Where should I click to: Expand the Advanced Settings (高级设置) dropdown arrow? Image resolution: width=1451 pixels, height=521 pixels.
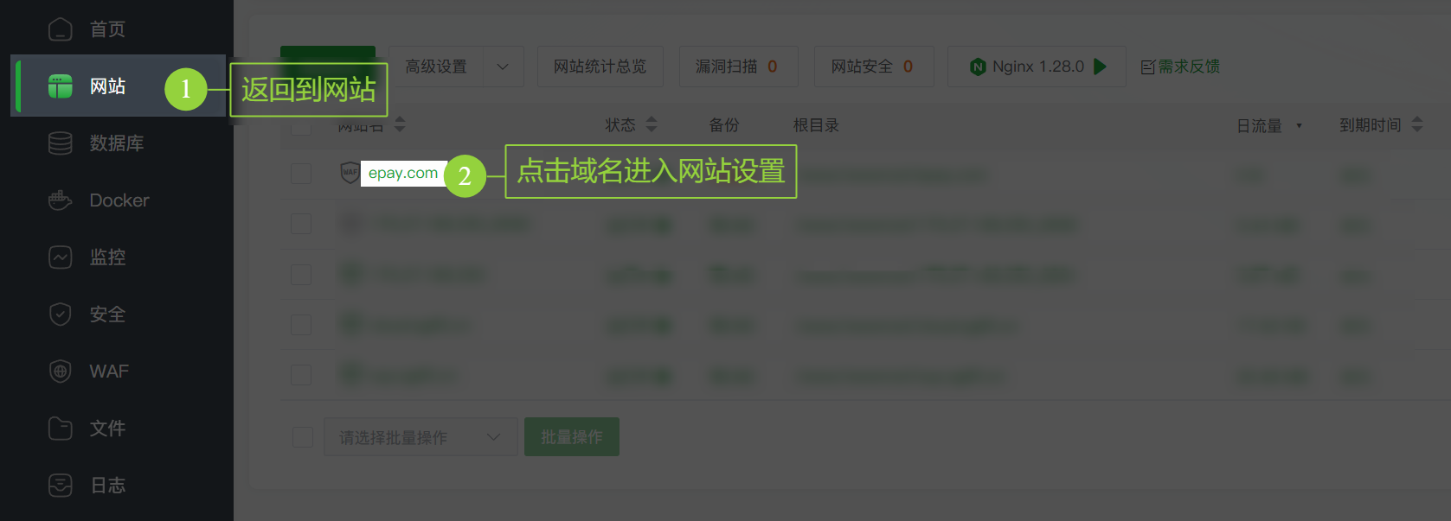pyautogui.click(x=503, y=67)
